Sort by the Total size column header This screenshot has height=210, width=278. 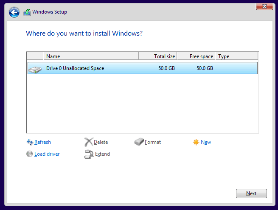(158, 56)
